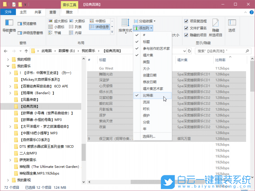The height and width of the screenshot is (191, 255).
Task: Switch to the 主页 (Home) tab
Action: (23, 12)
